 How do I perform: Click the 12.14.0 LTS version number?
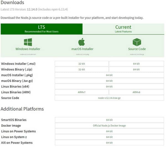pos(32,9)
